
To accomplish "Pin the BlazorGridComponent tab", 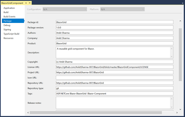I will coord(26,3).
